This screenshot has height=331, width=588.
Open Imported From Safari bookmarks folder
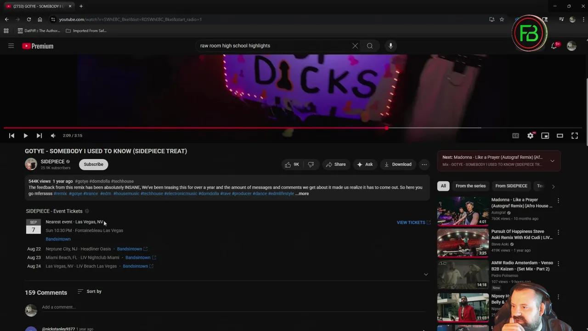(86, 31)
